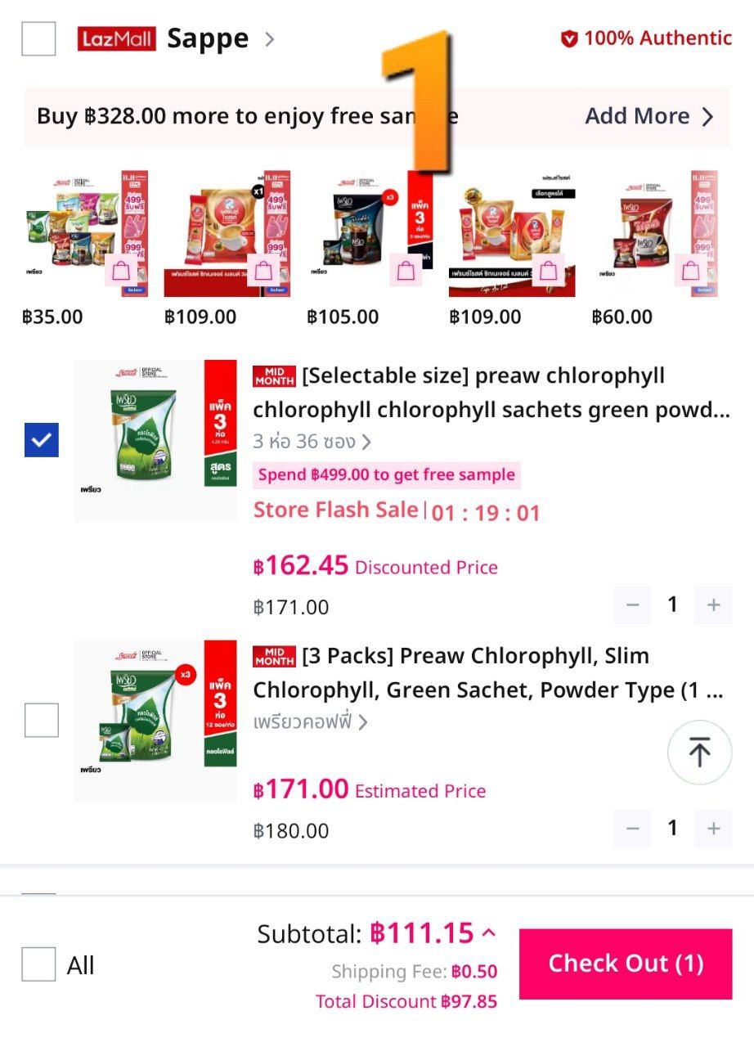Select the 3 Packs Preaw Chlorophyll checkbox
Screen dimensions: 754x1047
[x=42, y=721]
